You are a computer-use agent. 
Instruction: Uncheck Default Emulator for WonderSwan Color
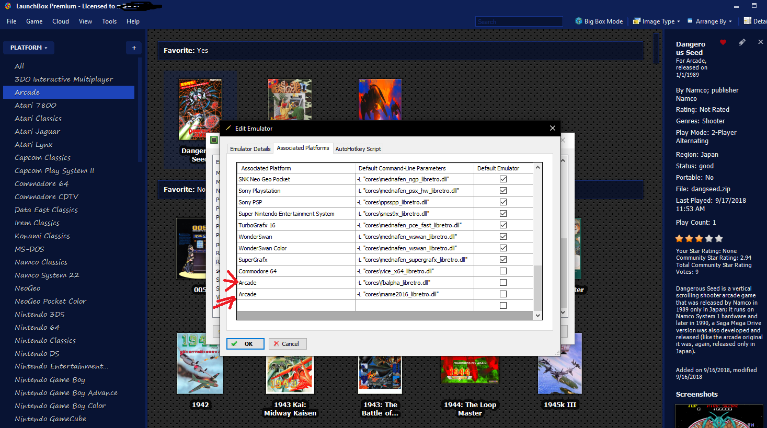503,248
